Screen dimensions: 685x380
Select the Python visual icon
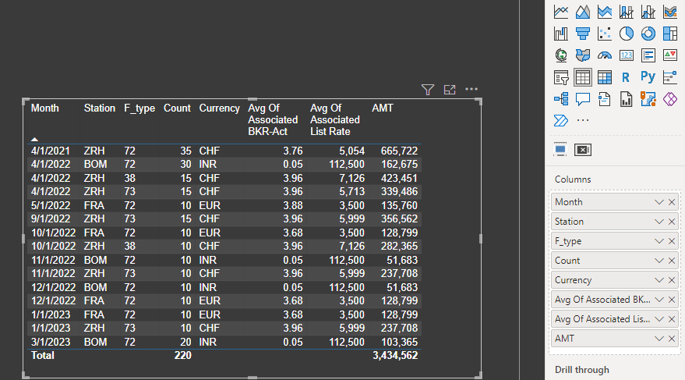click(x=648, y=77)
